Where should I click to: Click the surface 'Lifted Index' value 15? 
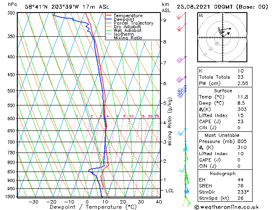click(240, 115)
